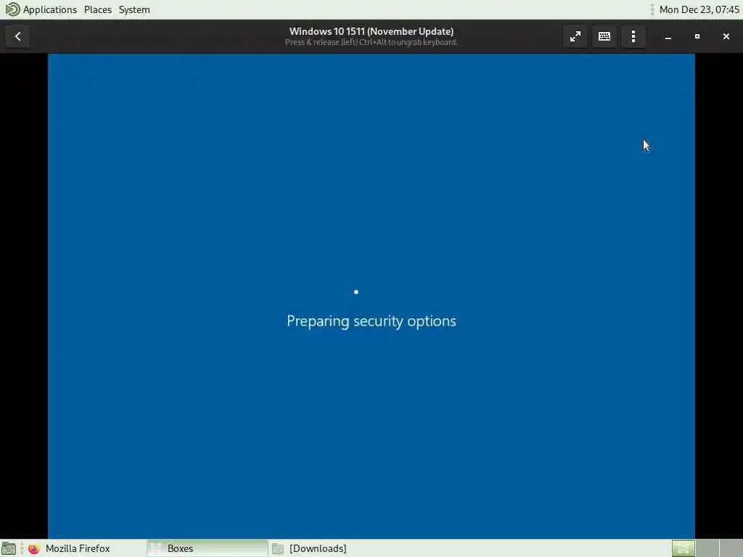The width and height of the screenshot is (743, 557).
Task: Enter fullscreen mode in Boxes
Action: pyautogui.click(x=575, y=36)
